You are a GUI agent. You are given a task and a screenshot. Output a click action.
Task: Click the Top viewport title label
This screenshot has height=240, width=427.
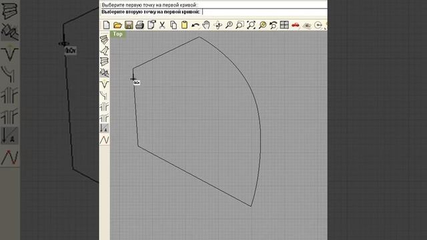coord(117,34)
